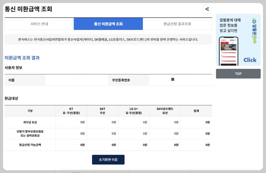Click the 합계 column header

(x=196, y=111)
